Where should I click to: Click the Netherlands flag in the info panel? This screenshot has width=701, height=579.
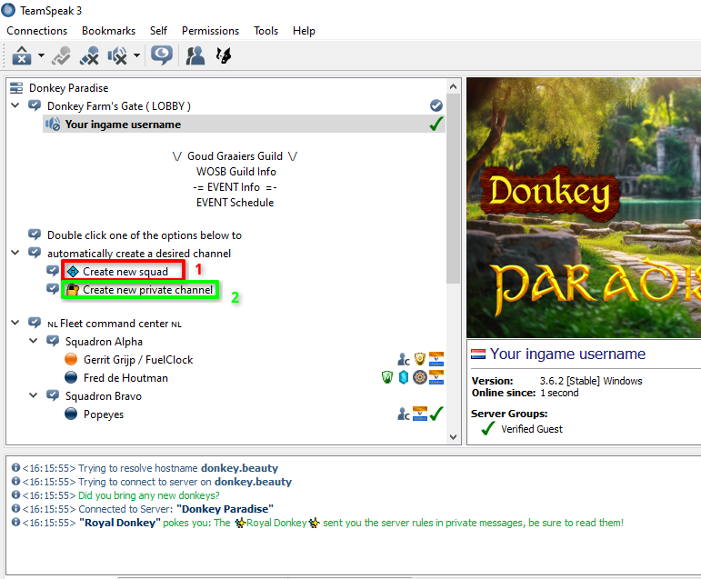point(478,354)
